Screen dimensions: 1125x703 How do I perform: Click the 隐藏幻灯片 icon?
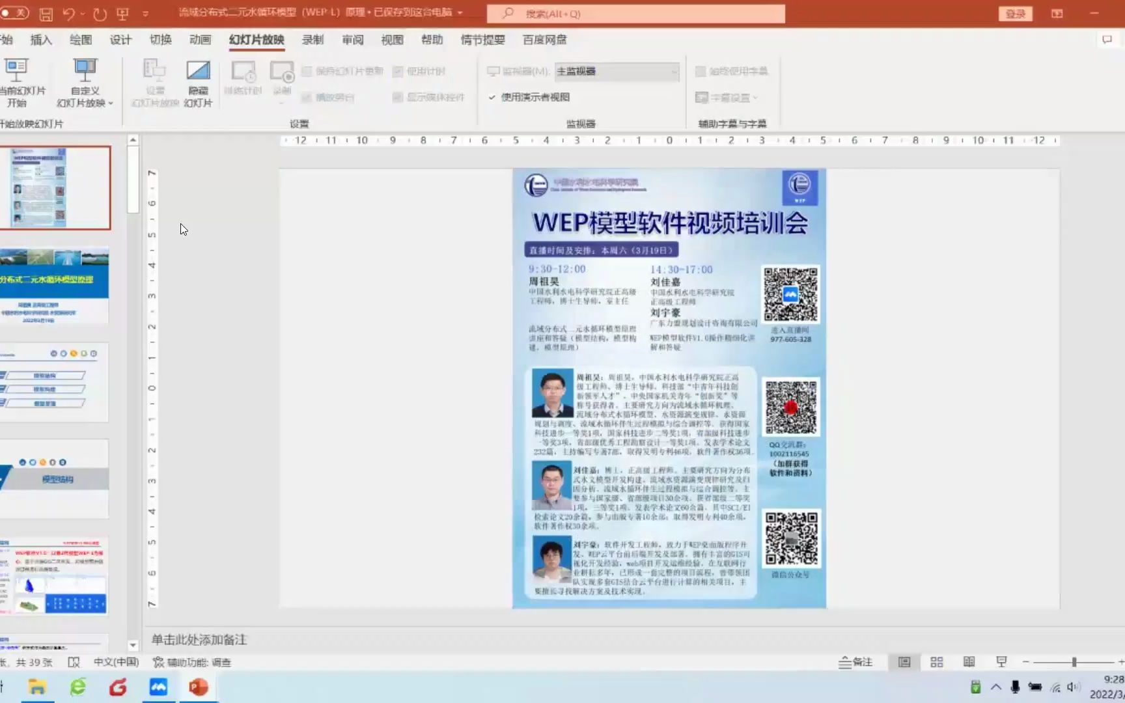point(198,83)
